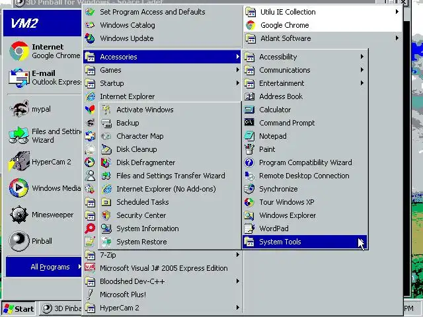Open Outlook Express E-mail icon
The image size is (423, 317).
tap(19, 78)
